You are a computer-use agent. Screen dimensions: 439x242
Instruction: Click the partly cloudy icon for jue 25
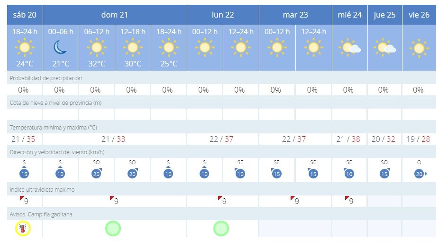click(x=384, y=47)
